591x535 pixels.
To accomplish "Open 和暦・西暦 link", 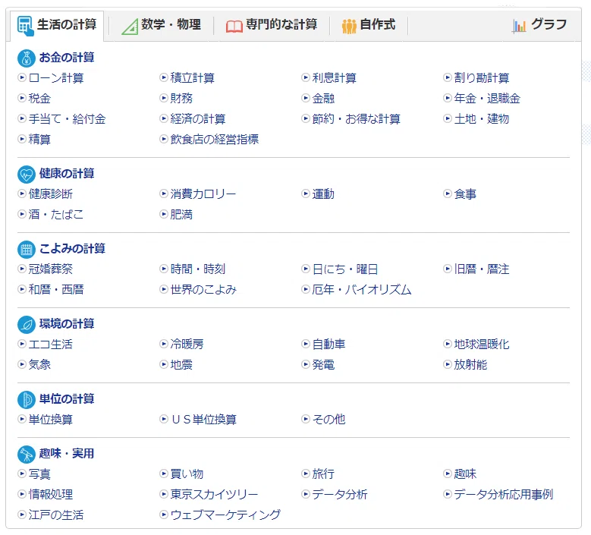I will pyautogui.click(x=56, y=289).
